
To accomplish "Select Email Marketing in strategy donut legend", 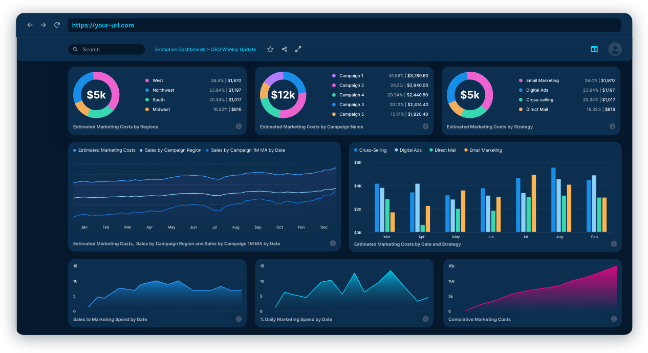I will (539, 80).
